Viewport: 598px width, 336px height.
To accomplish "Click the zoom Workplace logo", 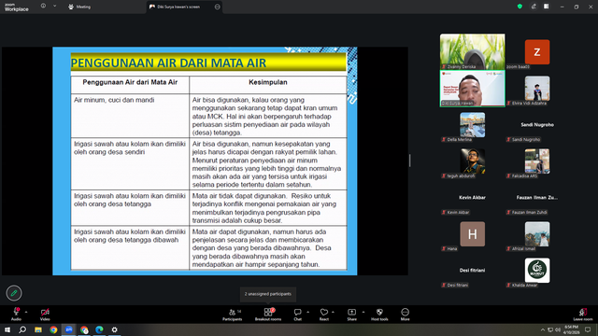I will (x=17, y=7).
